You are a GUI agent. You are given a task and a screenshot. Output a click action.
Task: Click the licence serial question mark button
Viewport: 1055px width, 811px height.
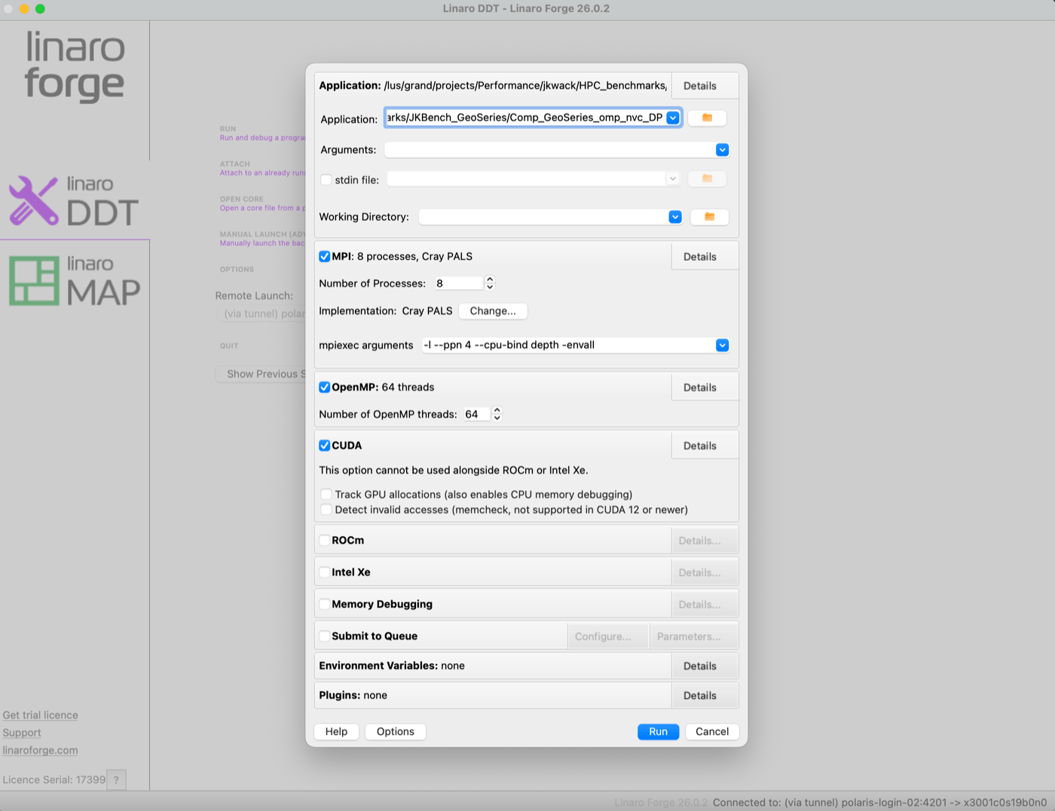click(116, 780)
